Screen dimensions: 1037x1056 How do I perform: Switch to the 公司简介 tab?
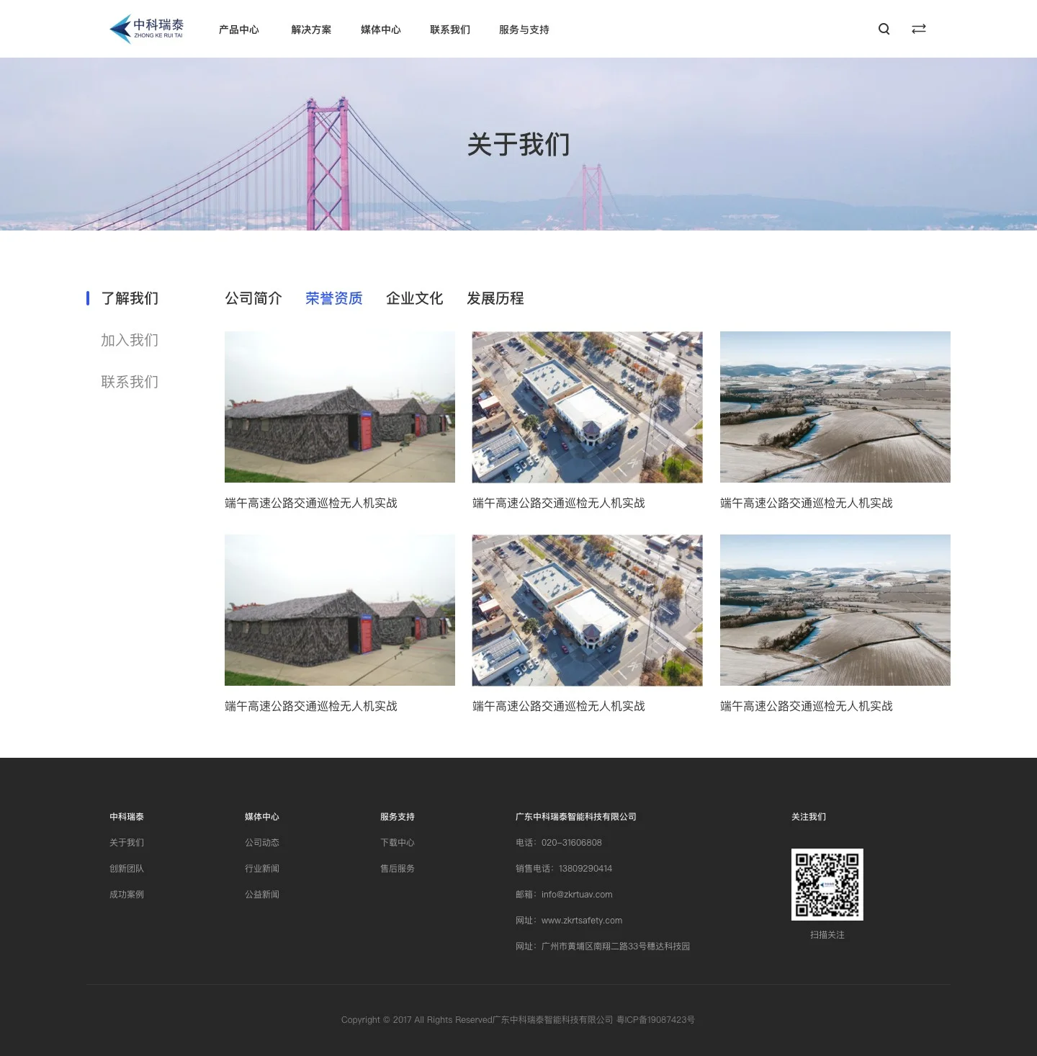tap(253, 298)
